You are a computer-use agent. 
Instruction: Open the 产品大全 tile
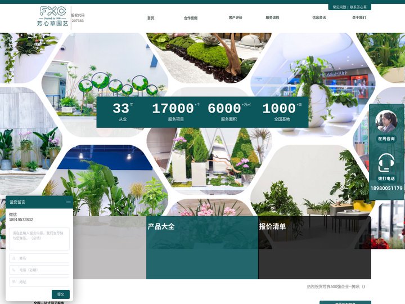(x=202, y=247)
